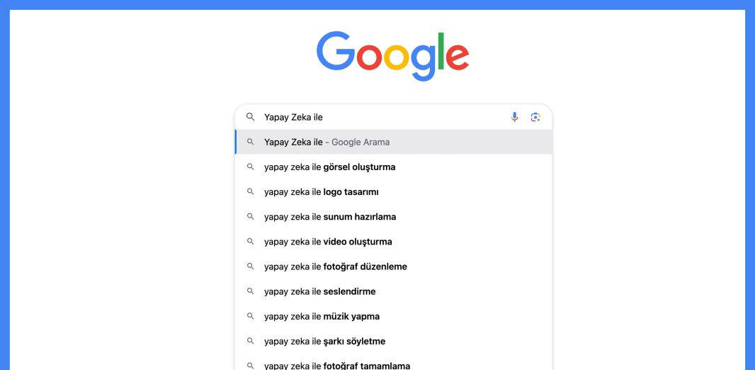The width and height of the screenshot is (755, 370).
Task: Click magnifier icon beside logo tasarımı suggestion
Action: coord(251,192)
